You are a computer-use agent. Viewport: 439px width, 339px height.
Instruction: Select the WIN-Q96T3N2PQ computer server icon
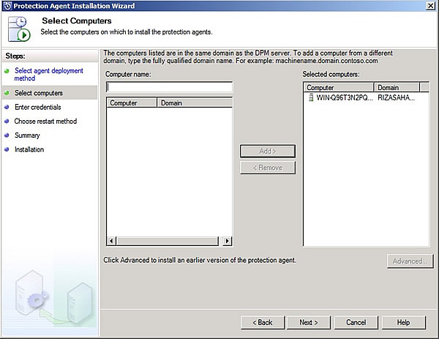tap(310, 97)
